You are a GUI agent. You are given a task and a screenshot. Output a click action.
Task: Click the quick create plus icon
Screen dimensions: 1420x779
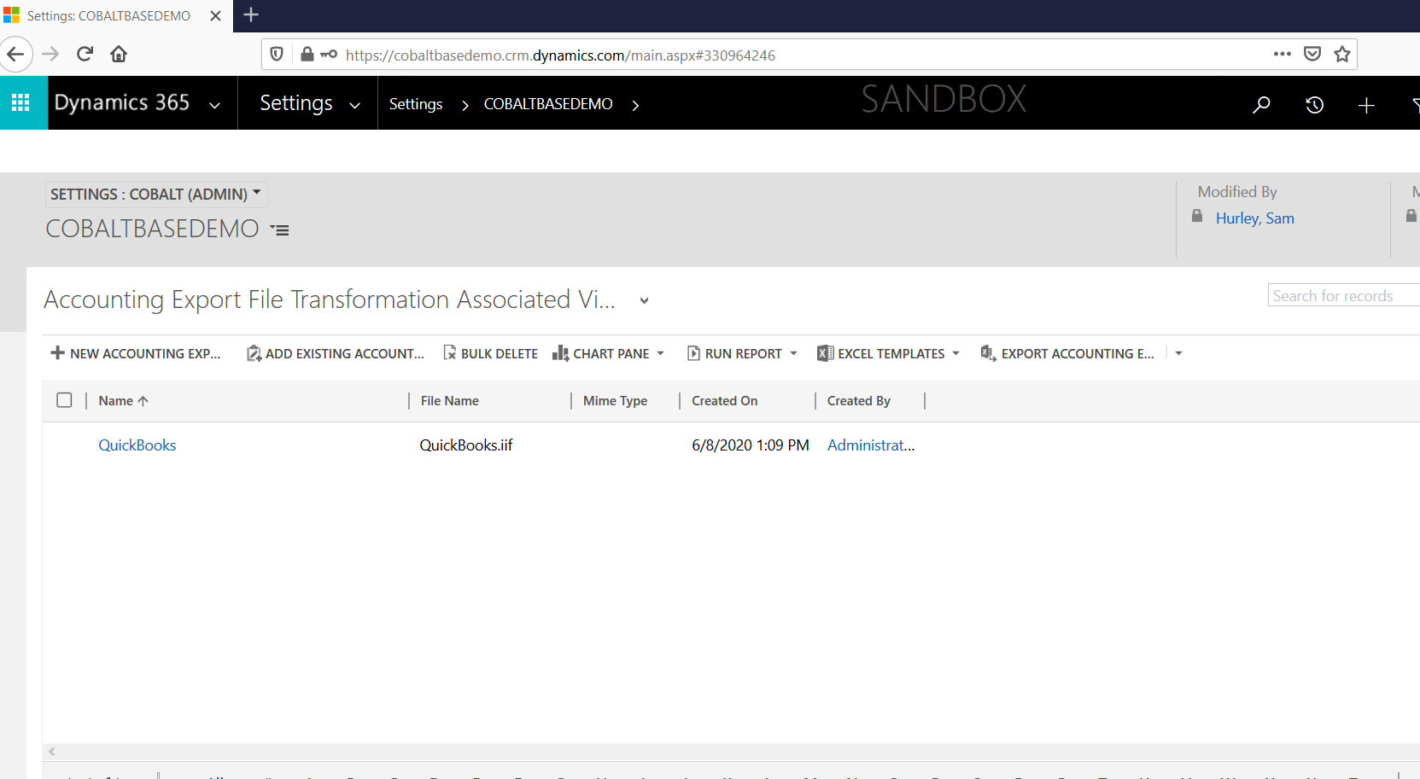coord(1366,105)
